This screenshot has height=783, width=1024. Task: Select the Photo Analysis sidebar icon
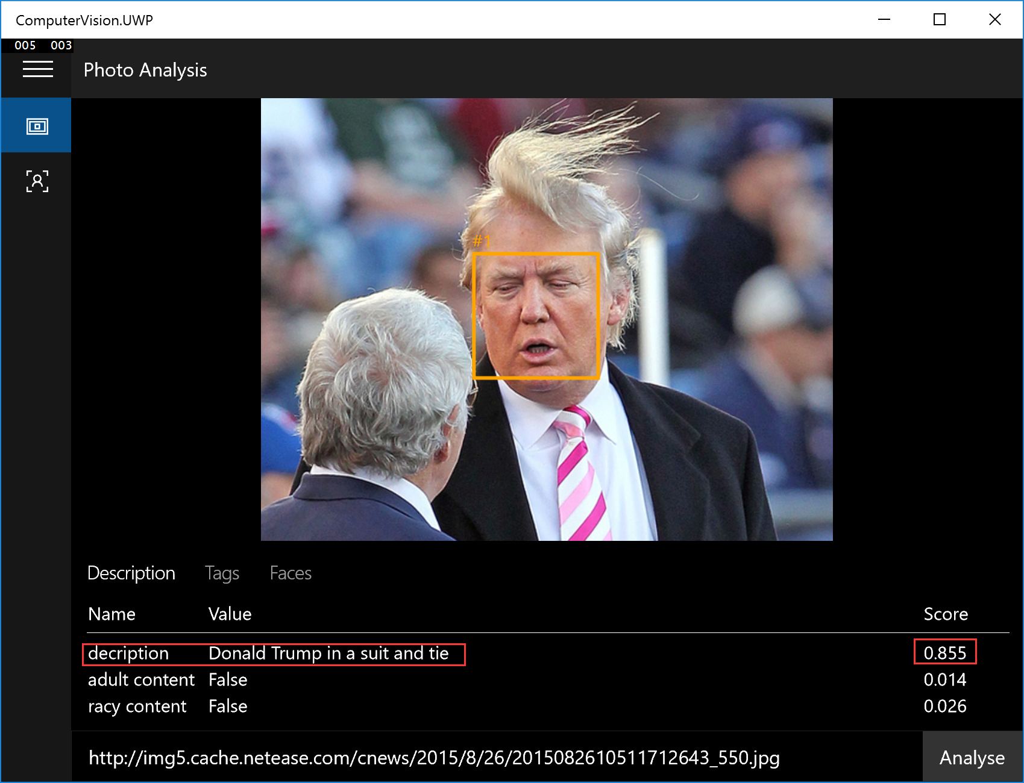36,126
